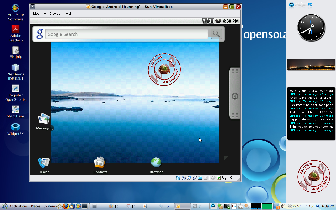
Task: Click the Google 'g' logo in search widget
Action: pos(40,34)
